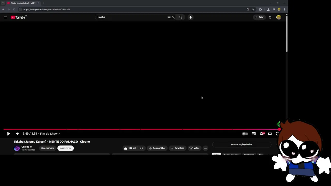View site information icon in address bar

pyautogui.click(x=20, y=10)
